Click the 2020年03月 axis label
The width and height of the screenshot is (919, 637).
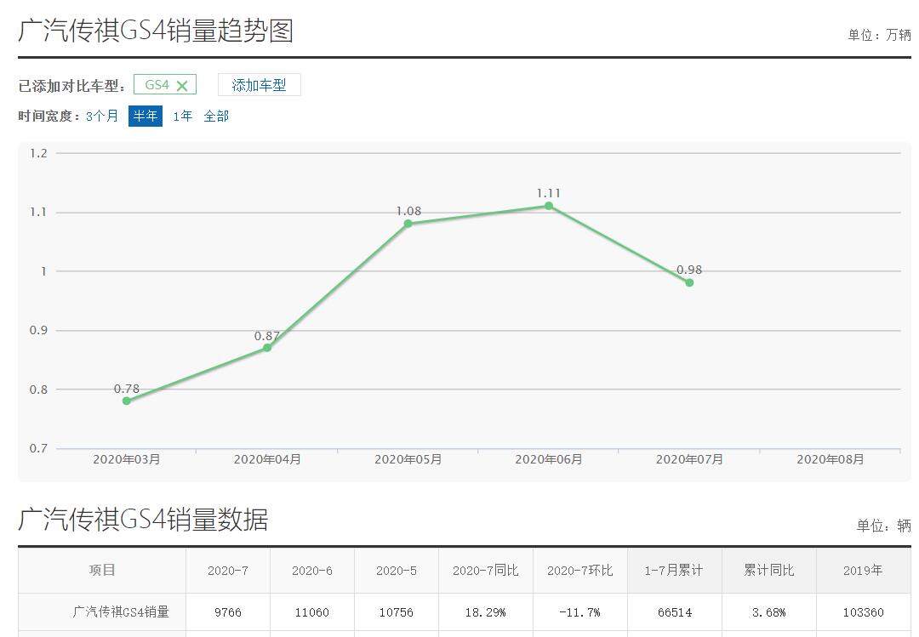pos(127,459)
